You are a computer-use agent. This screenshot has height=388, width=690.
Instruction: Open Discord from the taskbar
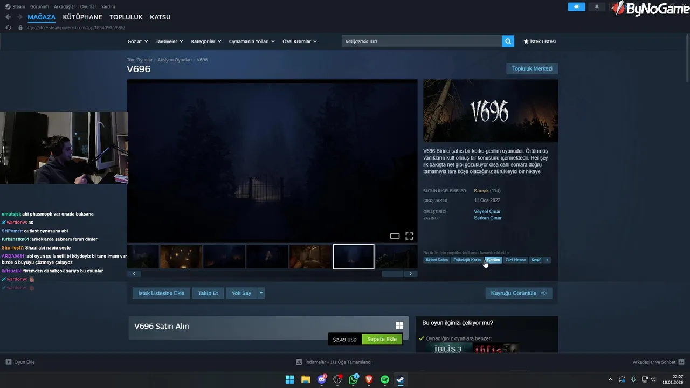coord(322,379)
